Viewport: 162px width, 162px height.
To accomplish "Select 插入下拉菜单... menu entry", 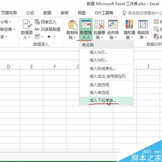I will (106, 100).
